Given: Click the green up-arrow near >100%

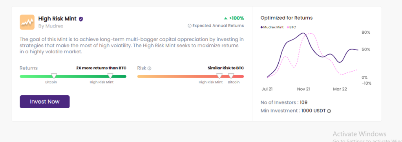Looking at the screenshot, I should pyautogui.click(x=226, y=18).
